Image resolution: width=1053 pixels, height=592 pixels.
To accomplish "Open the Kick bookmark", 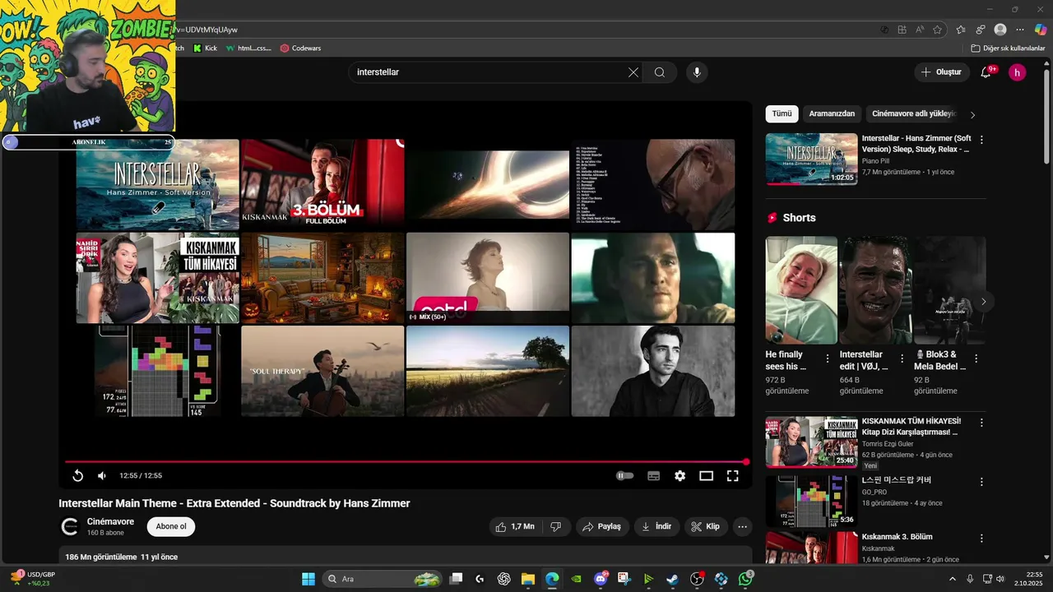I will pos(205,48).
